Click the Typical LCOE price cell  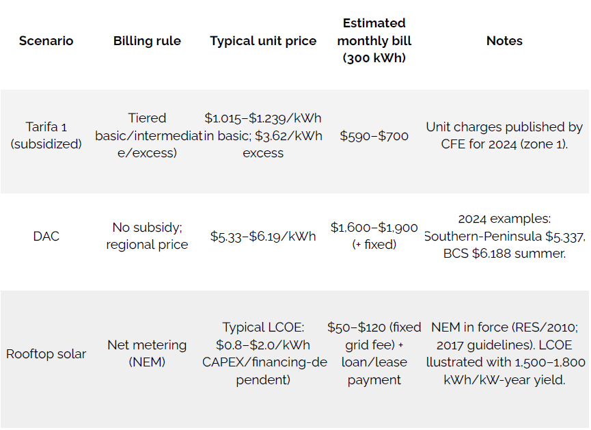(x=263, y=353)
